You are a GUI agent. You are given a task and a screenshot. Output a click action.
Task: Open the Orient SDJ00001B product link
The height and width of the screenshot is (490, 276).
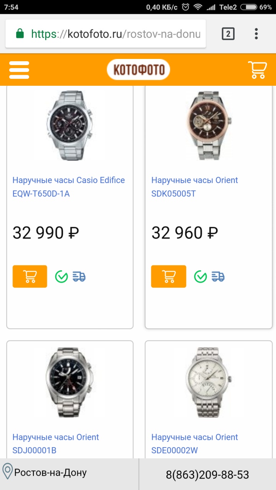click(56, 444)
